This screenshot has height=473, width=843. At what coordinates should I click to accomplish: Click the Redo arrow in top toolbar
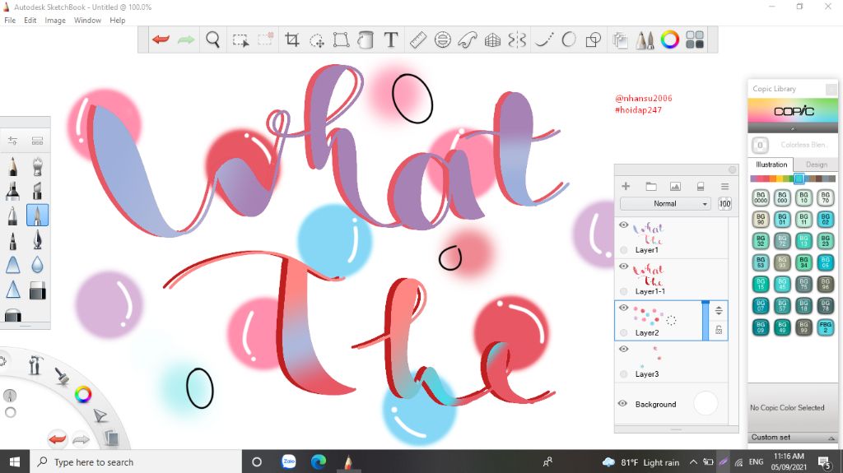pyautogui.click(x=186, y=39)
